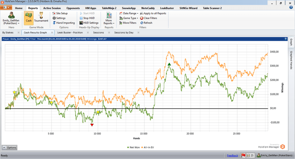
Task: Close the Cash Results Graph tab
Action: (x=52, y=32)
